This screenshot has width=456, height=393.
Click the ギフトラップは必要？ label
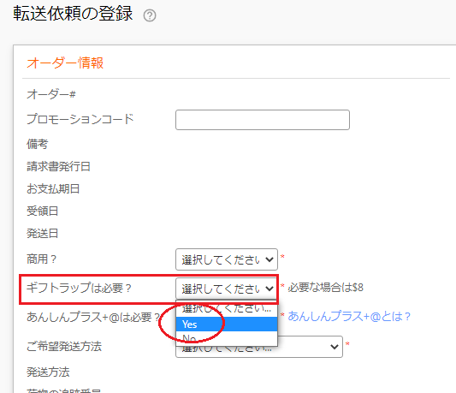(79, 288)
